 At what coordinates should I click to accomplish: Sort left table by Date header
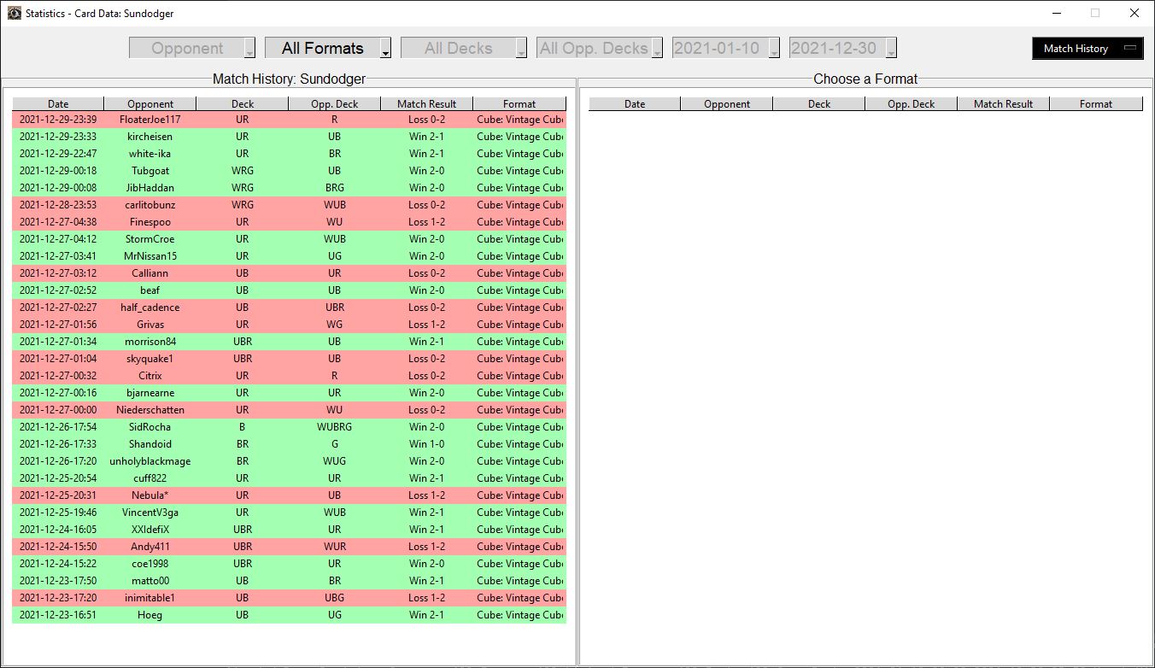point(58,104)
